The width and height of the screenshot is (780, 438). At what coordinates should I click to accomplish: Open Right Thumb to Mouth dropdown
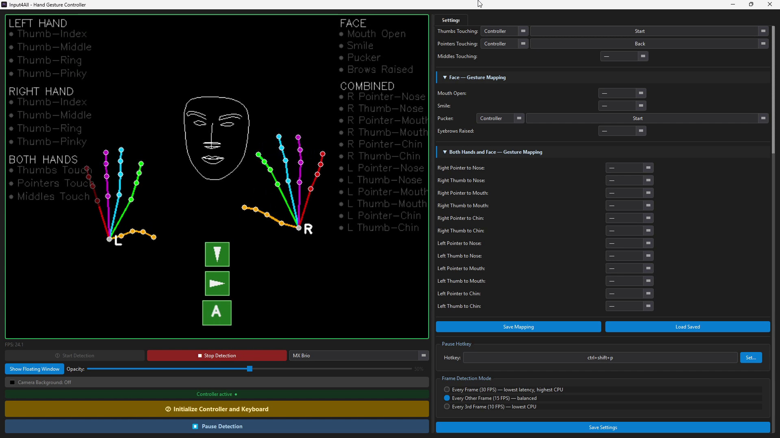coord(629,206)
